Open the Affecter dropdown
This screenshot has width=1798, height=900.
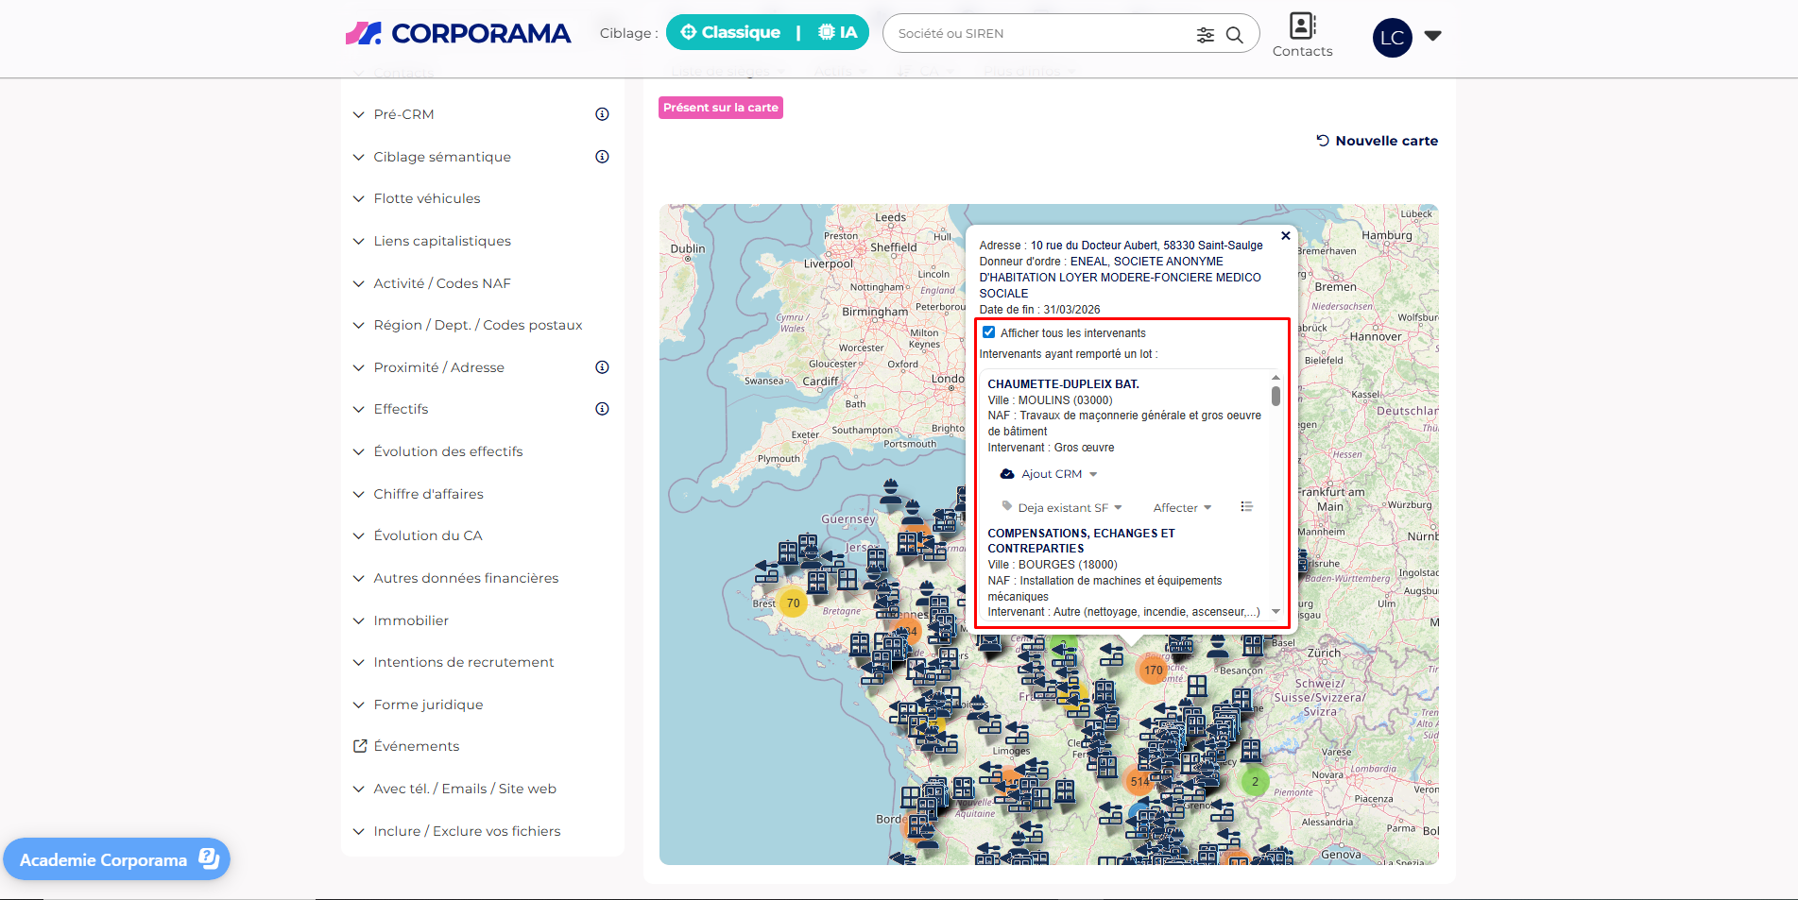[x=1181, y=508]
